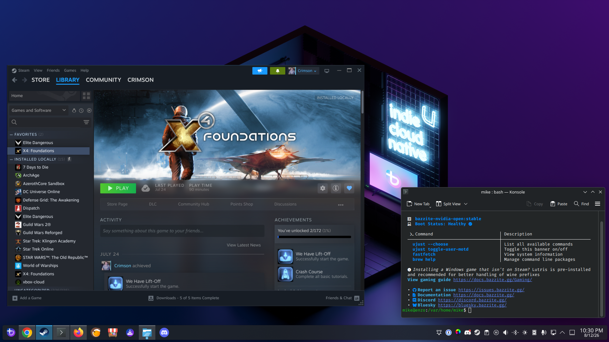Switch to the COMMUNITY tab
Viewport: 609px width, 342px height.
[x=104, y=80]
